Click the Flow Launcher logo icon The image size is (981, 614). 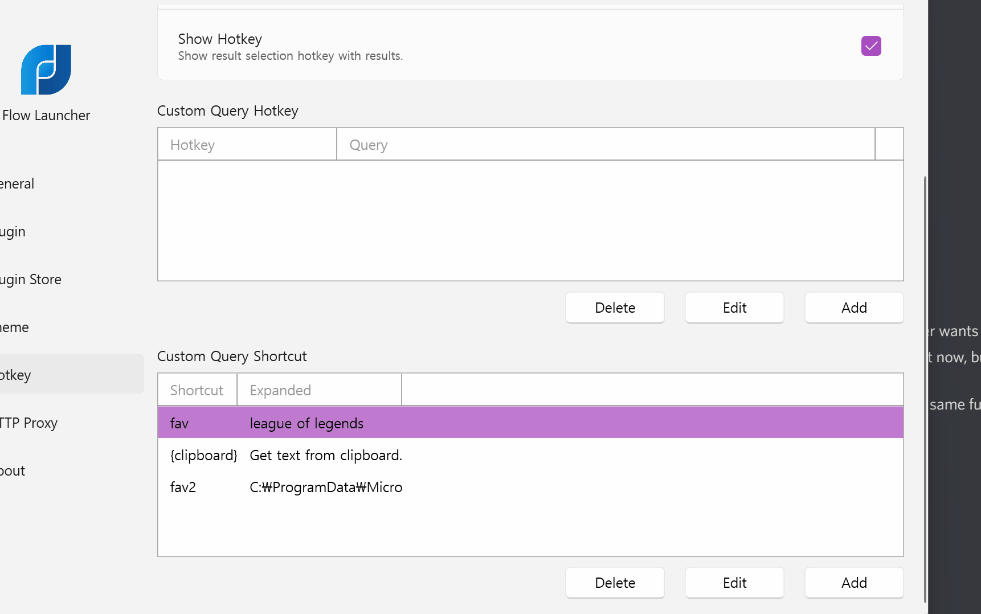pyautogui.click(x=46, y=69)
